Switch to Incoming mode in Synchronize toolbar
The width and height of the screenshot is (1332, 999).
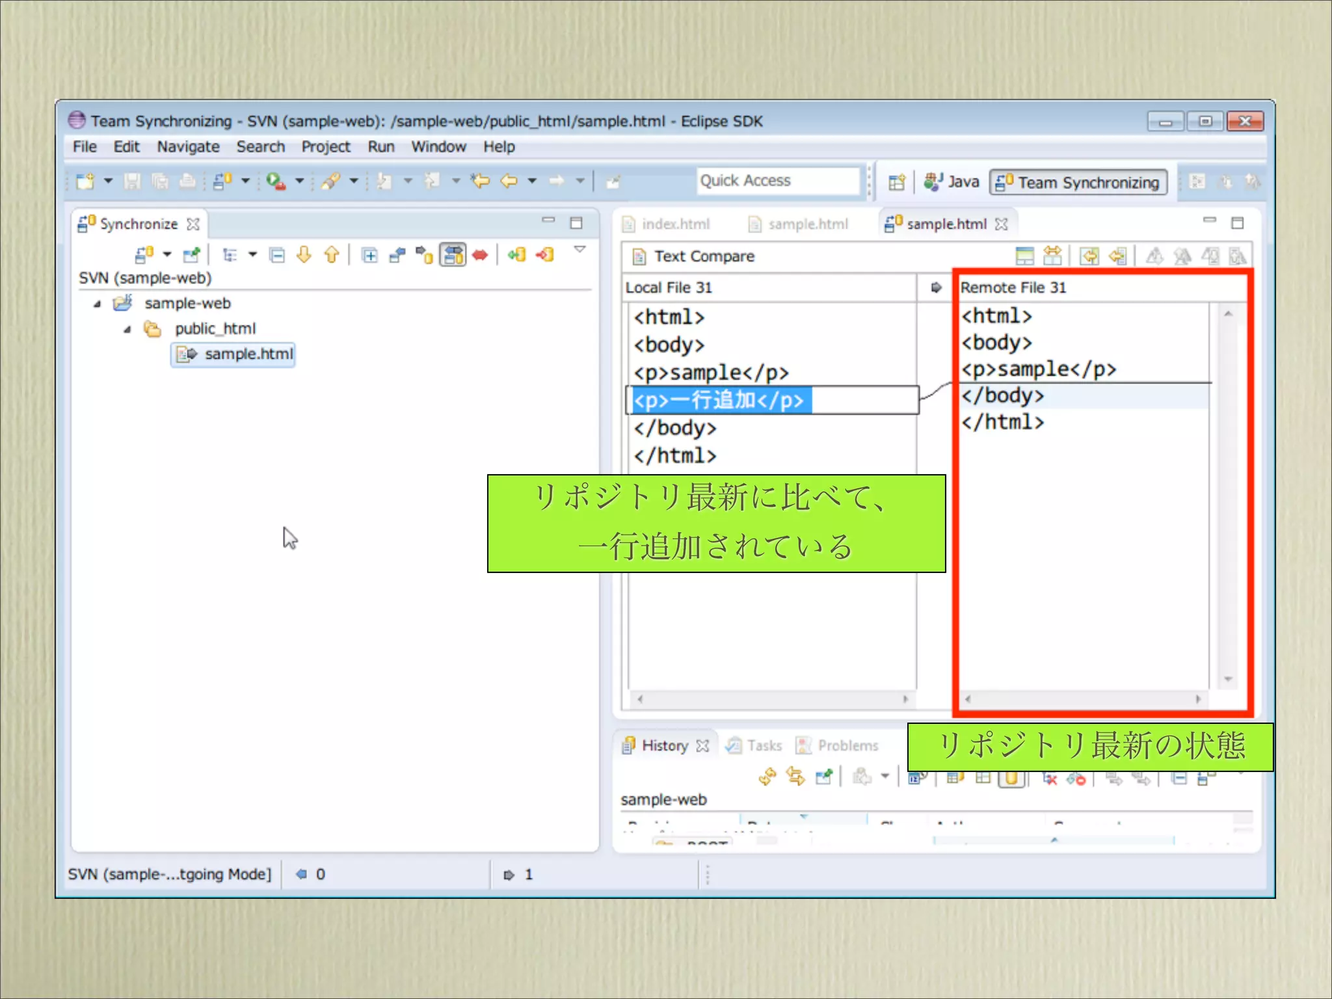click(397, 255)
